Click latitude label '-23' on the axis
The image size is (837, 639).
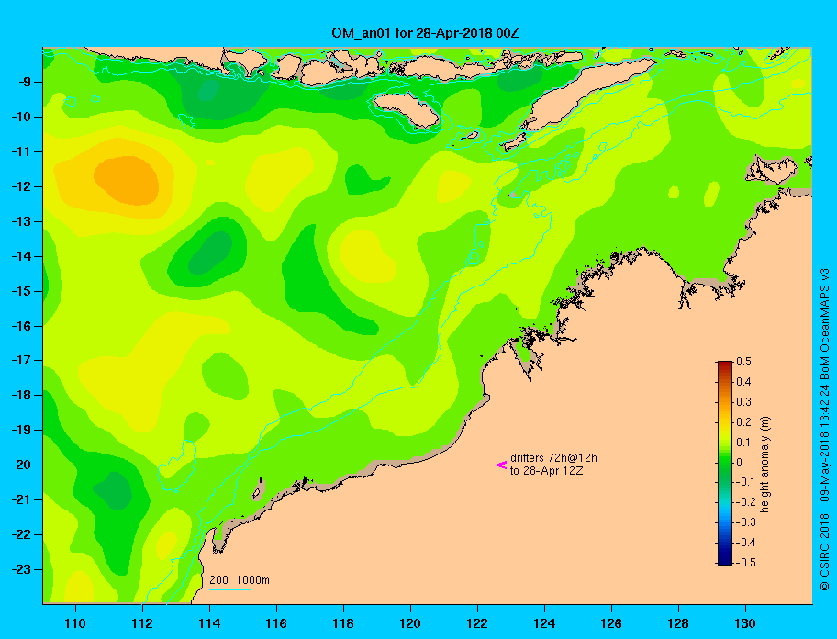20,569
